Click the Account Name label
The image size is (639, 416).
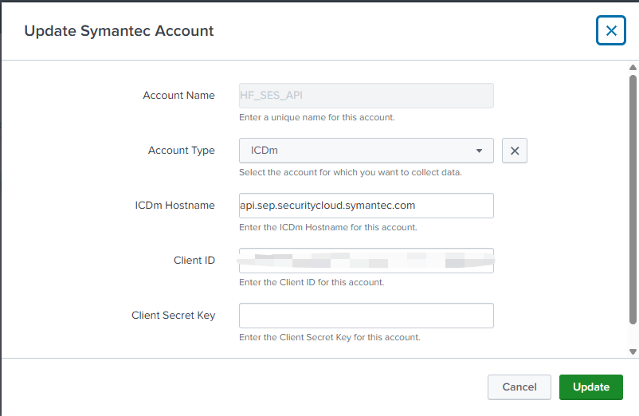(x=178, y=96)
